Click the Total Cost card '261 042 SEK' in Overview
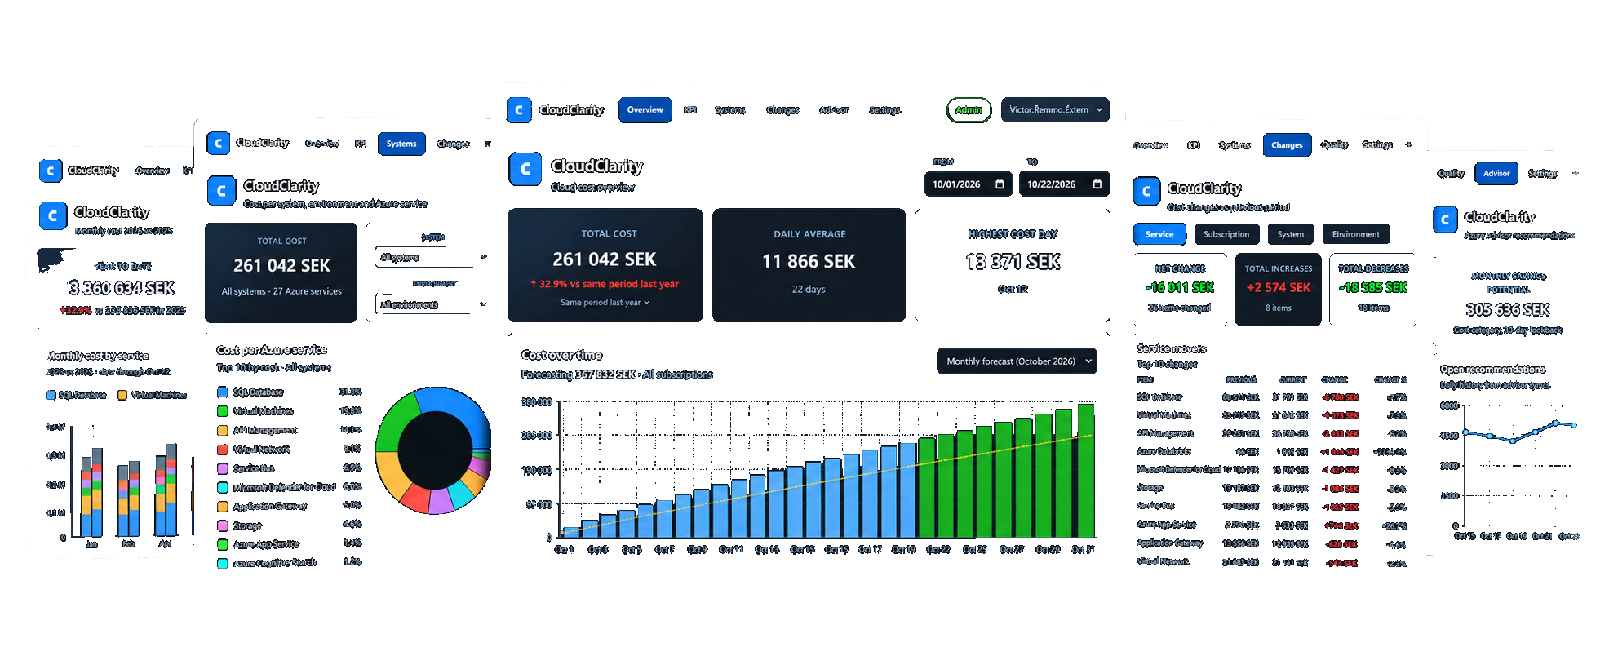 605,265
